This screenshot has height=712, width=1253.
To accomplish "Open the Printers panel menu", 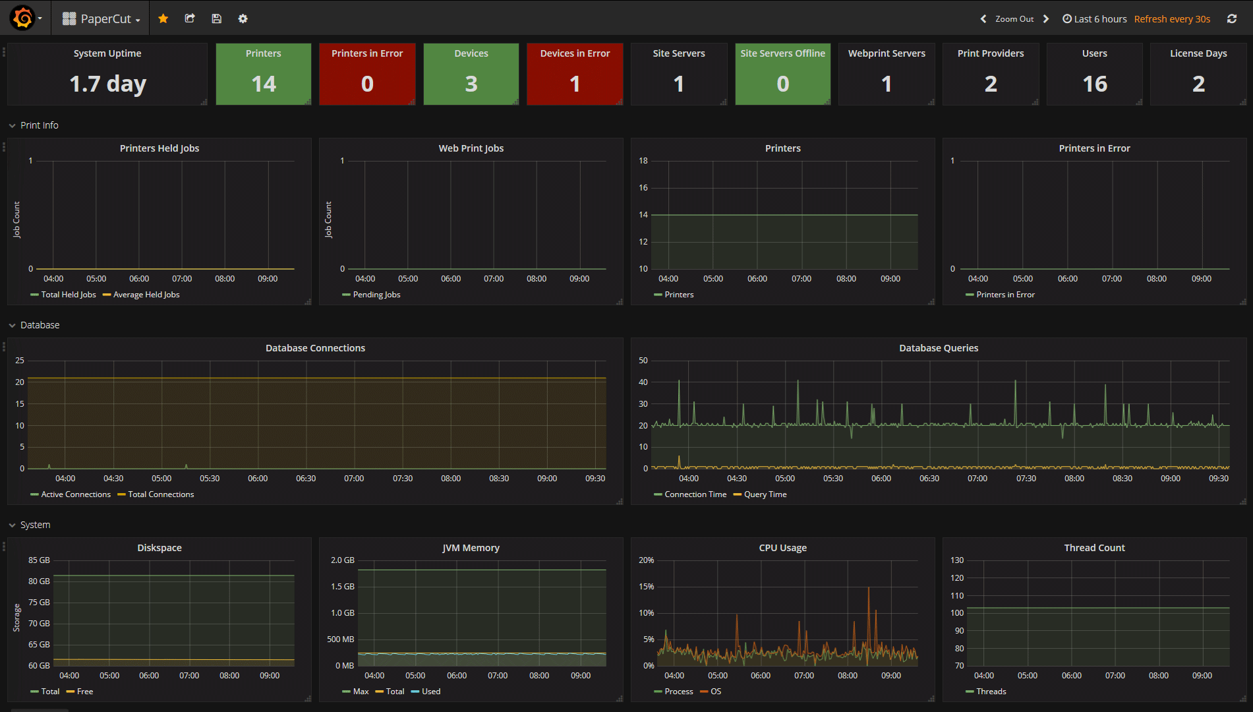I will coord(782,148).
